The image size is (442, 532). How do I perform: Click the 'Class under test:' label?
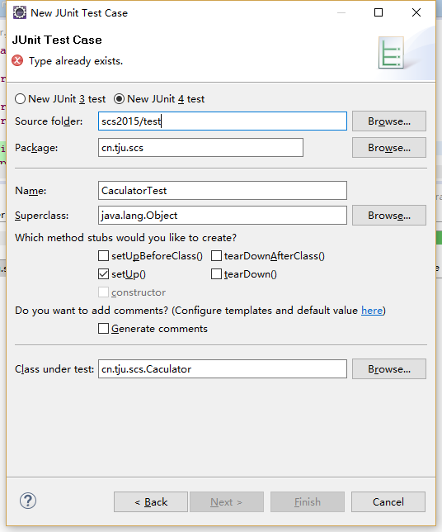[54, 368]
